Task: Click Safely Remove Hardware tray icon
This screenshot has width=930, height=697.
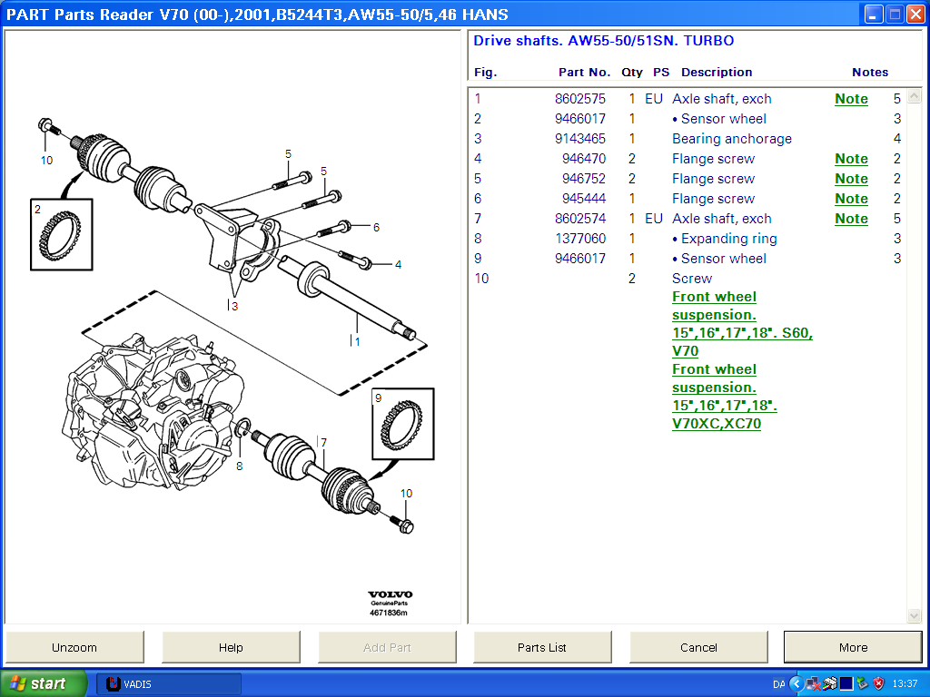Action: coord(863,684)
